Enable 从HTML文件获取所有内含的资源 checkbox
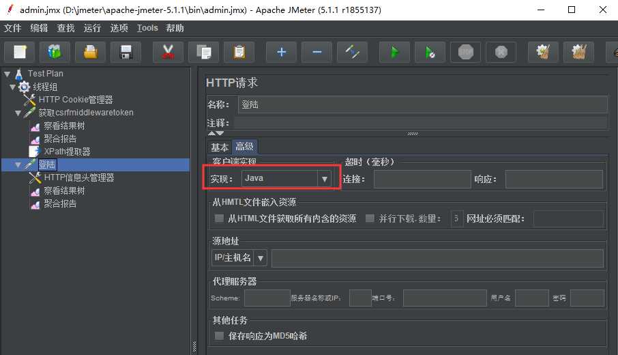Viewport: 618px width, 355px height. tap(219, 218)
